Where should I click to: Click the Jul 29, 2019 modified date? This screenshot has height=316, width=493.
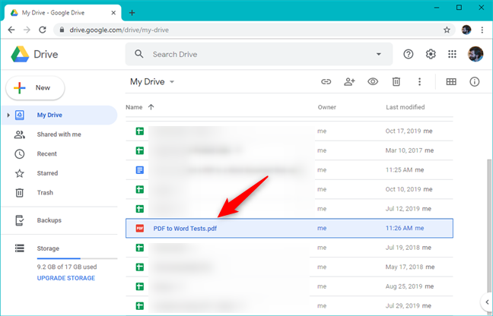[x=402, y=306]
